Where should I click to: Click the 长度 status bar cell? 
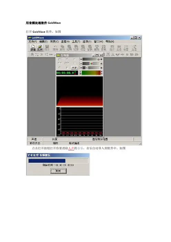point(56,139)
